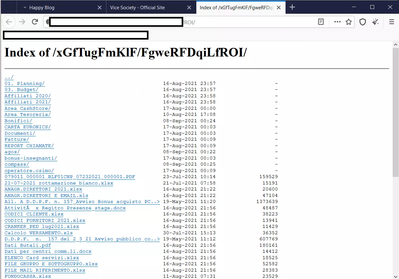Click the page reload icon
Image resolution: width=399 pixels, height=279 pixels.
click(x=35, y=22)
